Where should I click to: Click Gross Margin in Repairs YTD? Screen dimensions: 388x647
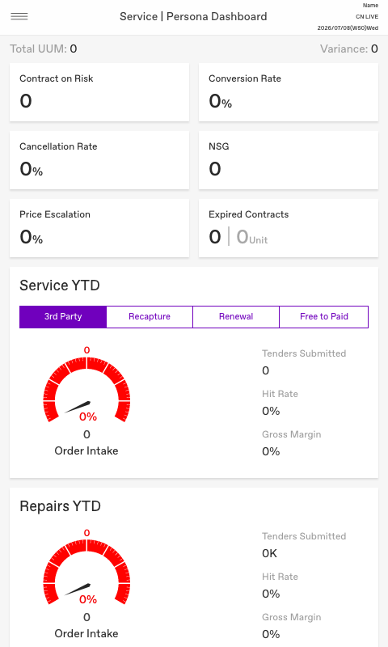[292, 617]
